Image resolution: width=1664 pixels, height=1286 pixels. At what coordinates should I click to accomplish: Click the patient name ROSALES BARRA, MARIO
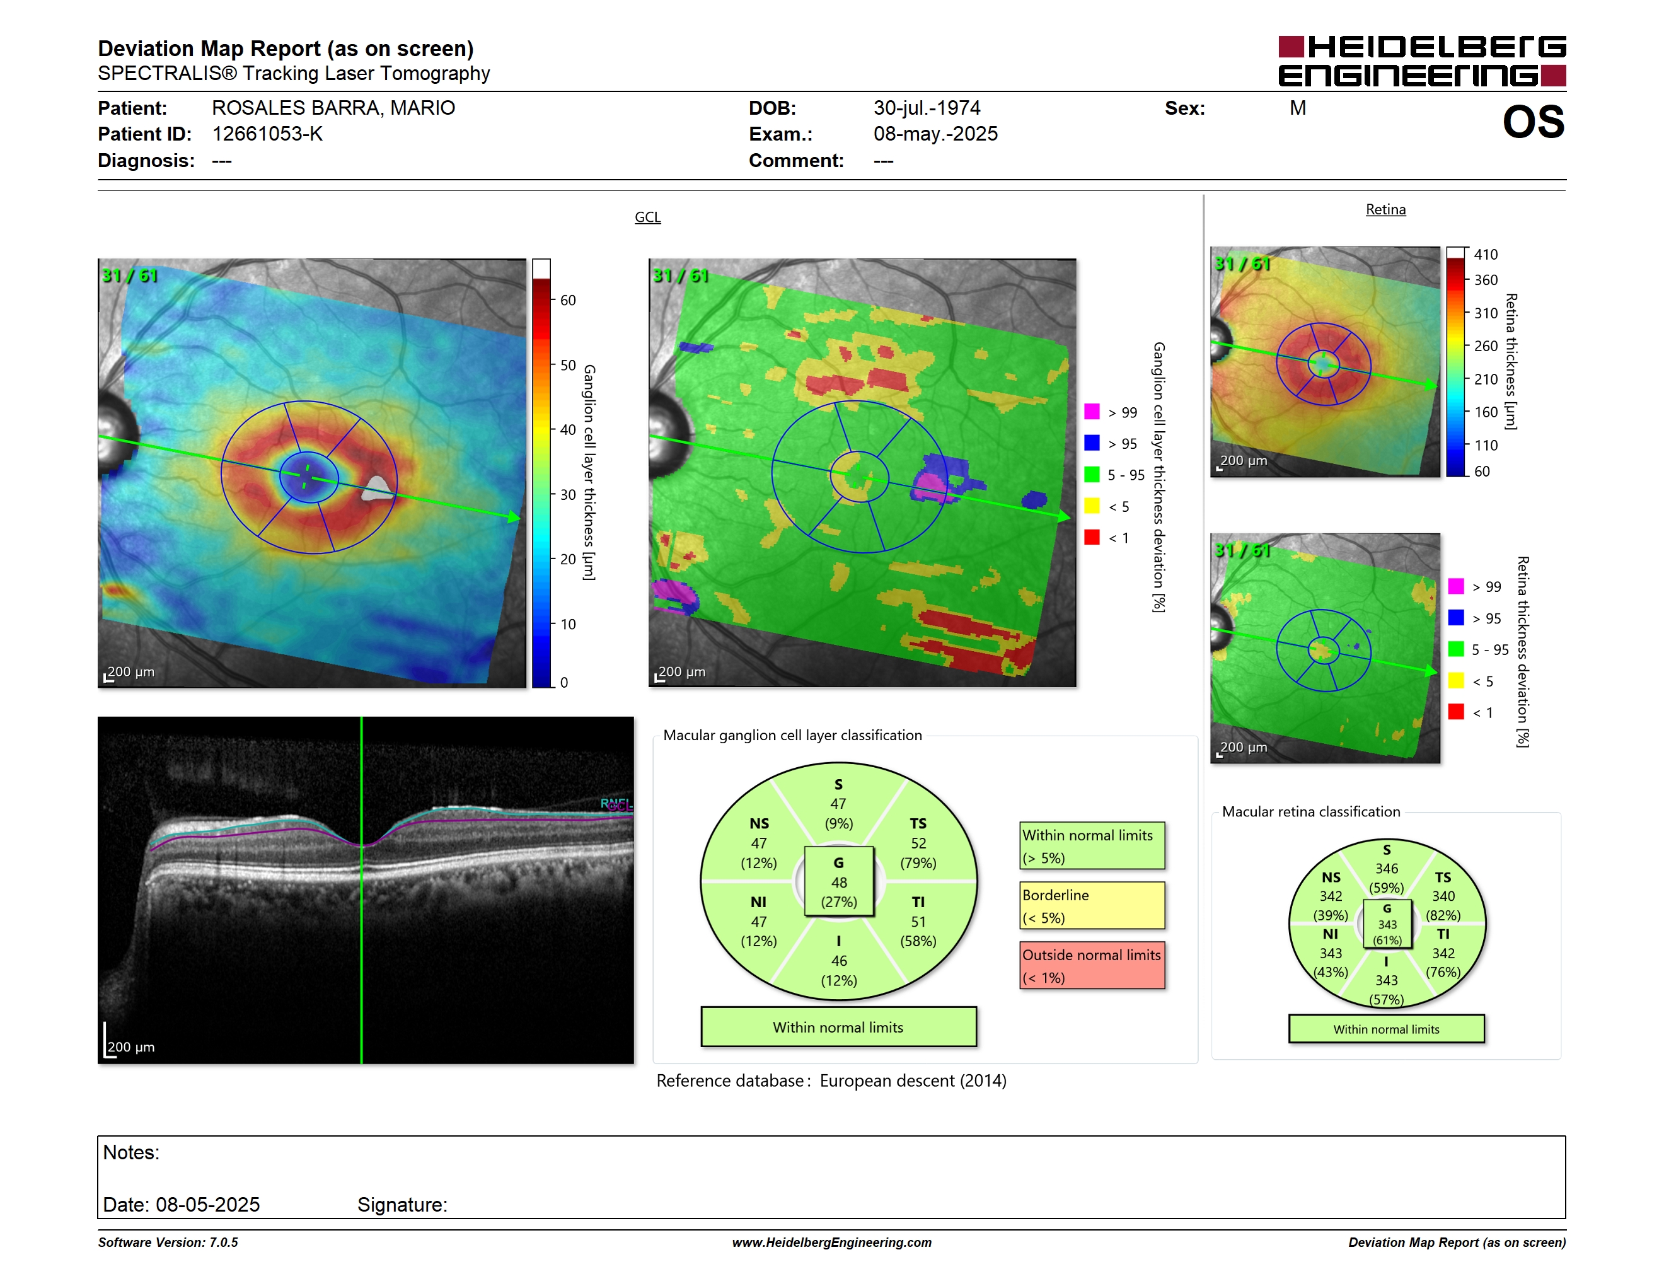pos(333,108)
